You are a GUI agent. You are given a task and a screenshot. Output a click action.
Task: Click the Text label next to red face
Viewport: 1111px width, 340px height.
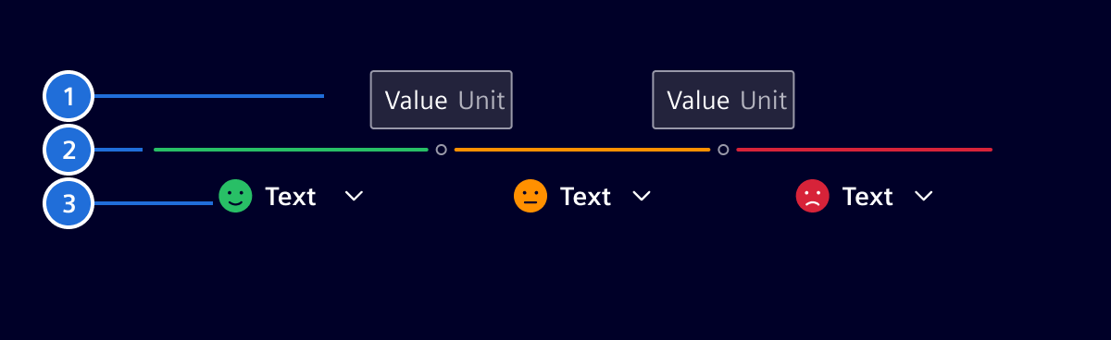[868, 197]
